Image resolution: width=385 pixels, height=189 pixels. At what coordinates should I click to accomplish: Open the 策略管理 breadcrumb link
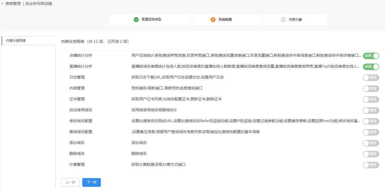click(x=13, y=4)
